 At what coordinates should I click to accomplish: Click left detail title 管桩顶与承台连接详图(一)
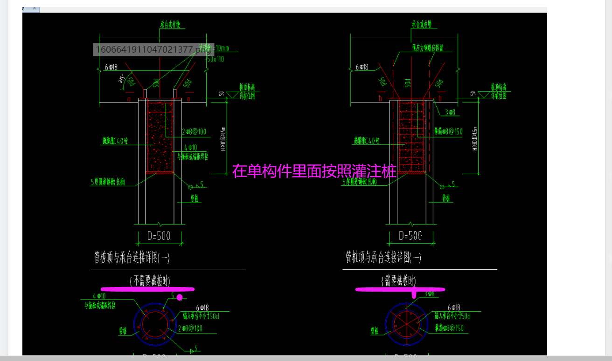coord(132,257)
